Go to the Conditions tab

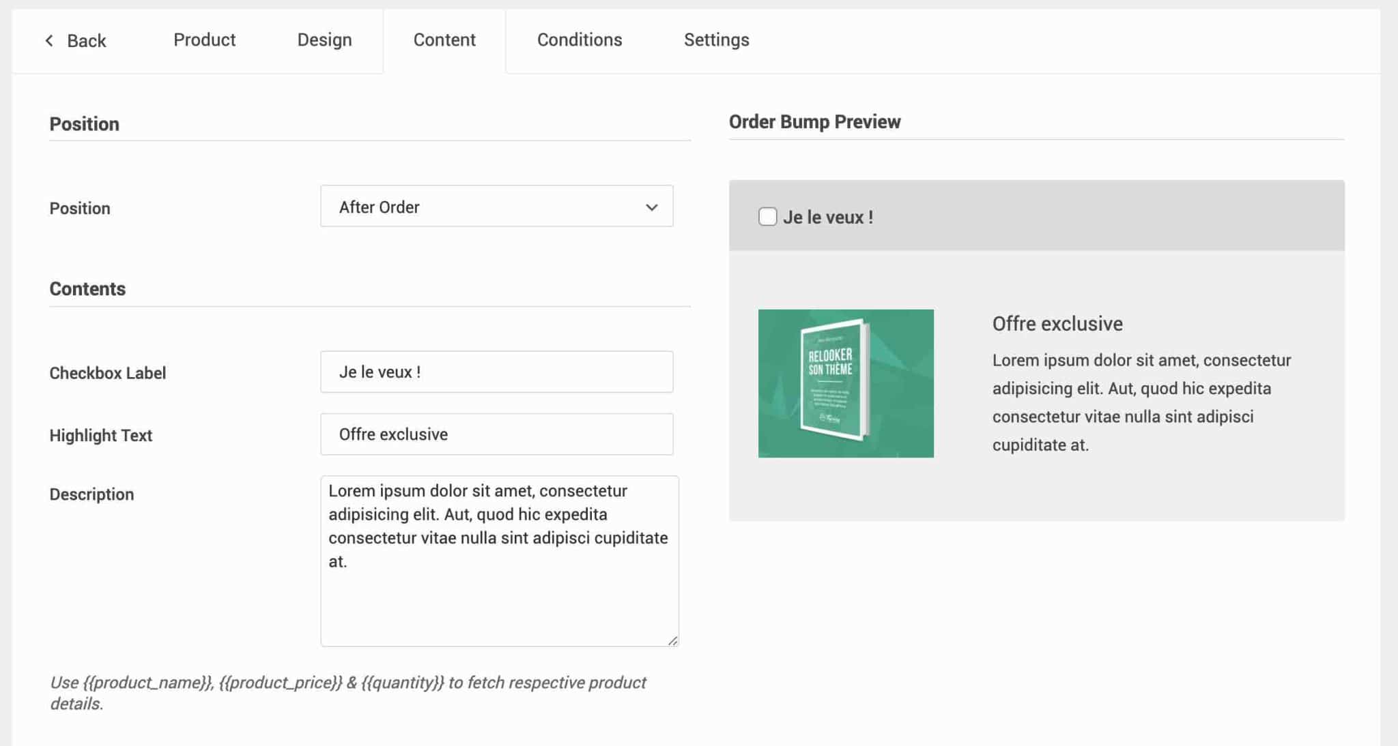579,40
